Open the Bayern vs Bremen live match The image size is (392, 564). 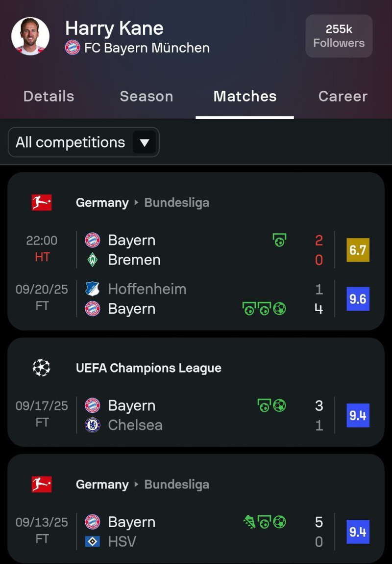pos(196,250)
